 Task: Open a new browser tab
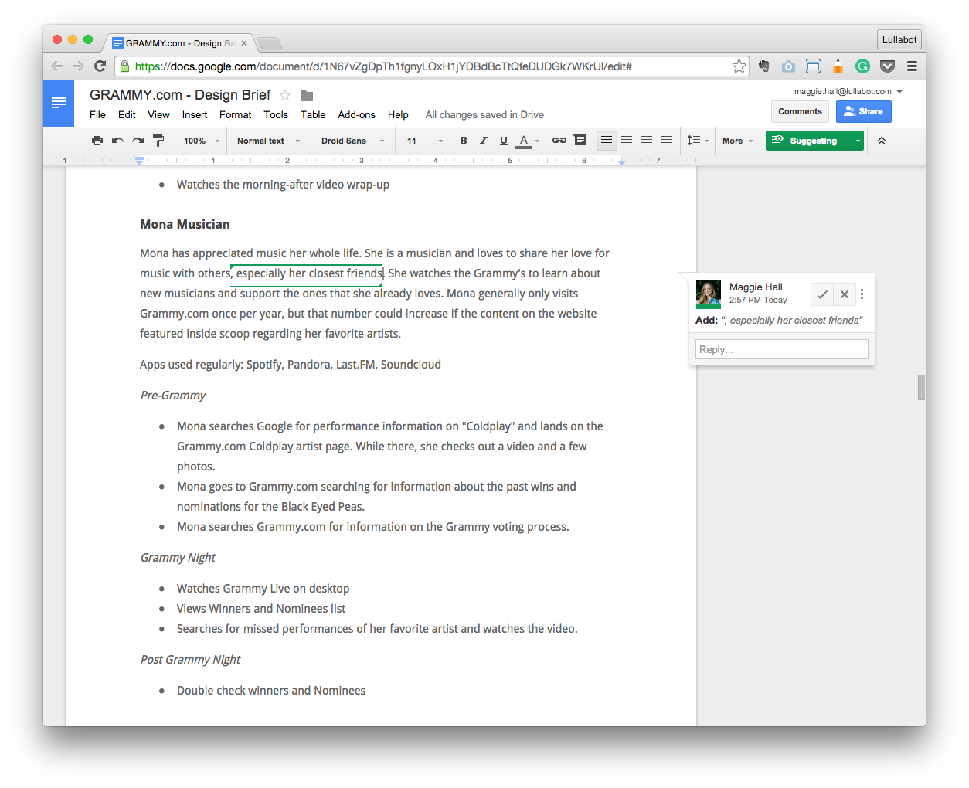[x=270, y=43]
